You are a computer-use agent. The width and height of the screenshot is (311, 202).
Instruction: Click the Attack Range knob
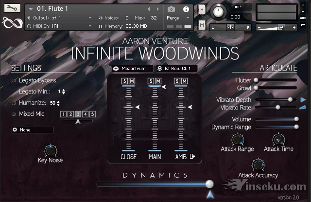[237, 140]
